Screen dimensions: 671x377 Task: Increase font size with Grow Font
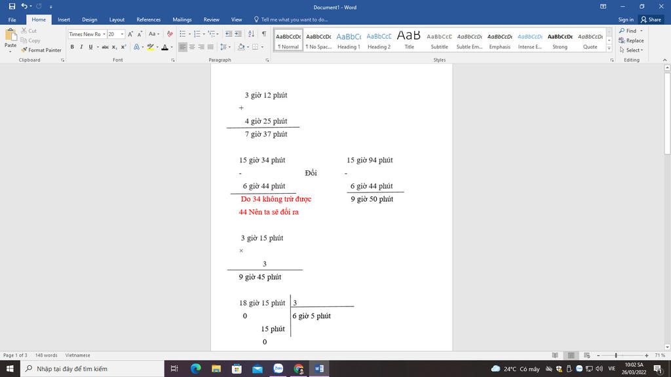pyautogui.click(x=130, y=34)
